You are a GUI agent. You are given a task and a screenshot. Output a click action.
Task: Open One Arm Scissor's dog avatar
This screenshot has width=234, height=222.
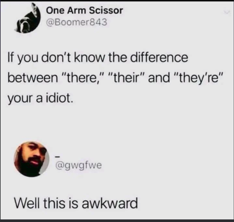[28, 18]
